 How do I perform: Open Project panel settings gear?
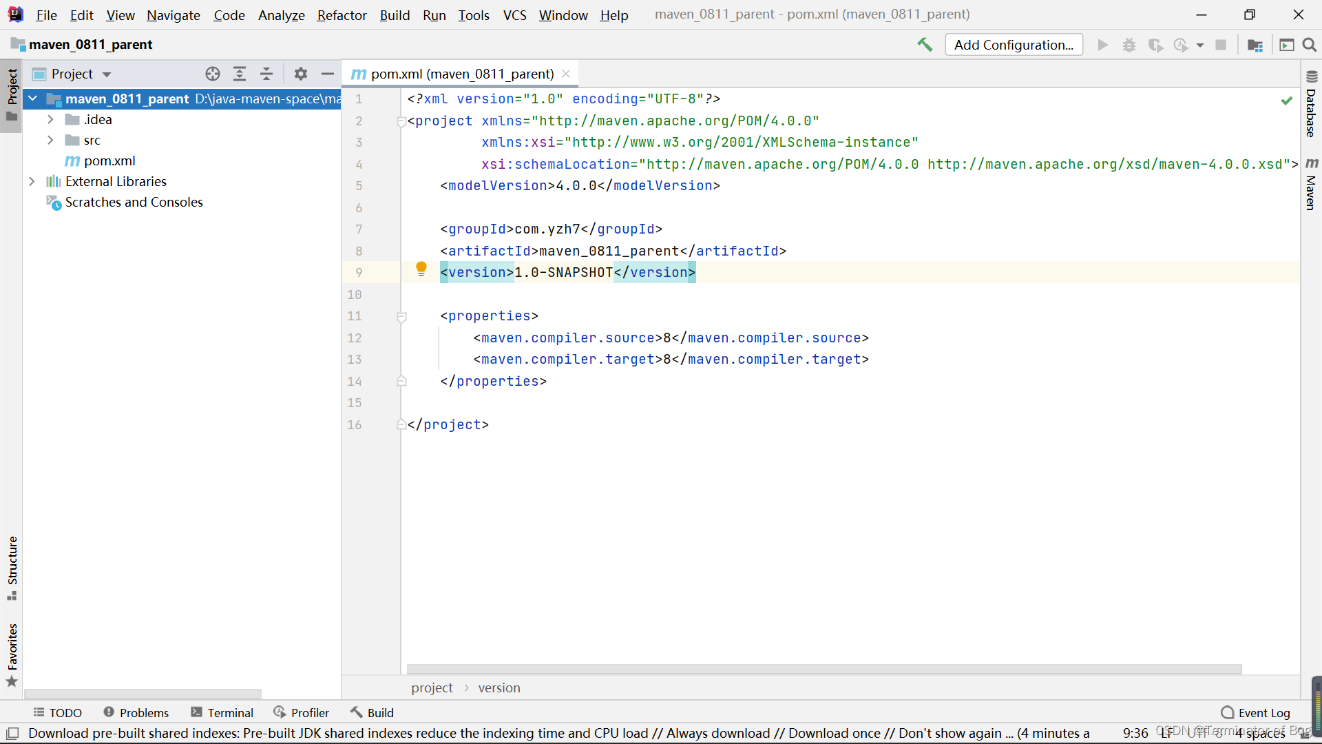click(301, 74)
